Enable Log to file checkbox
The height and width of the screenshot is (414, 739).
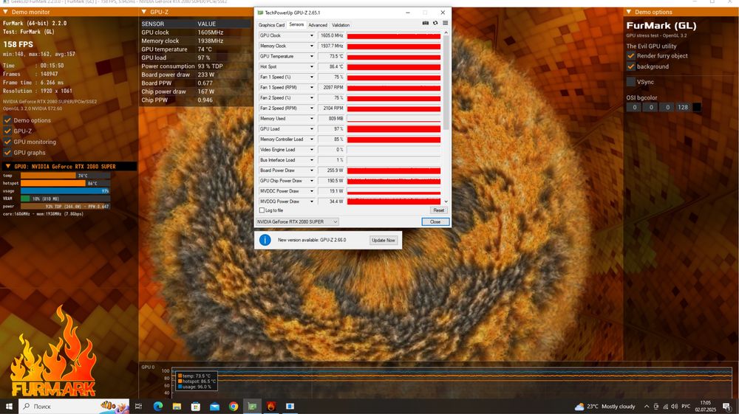point(262,210)
